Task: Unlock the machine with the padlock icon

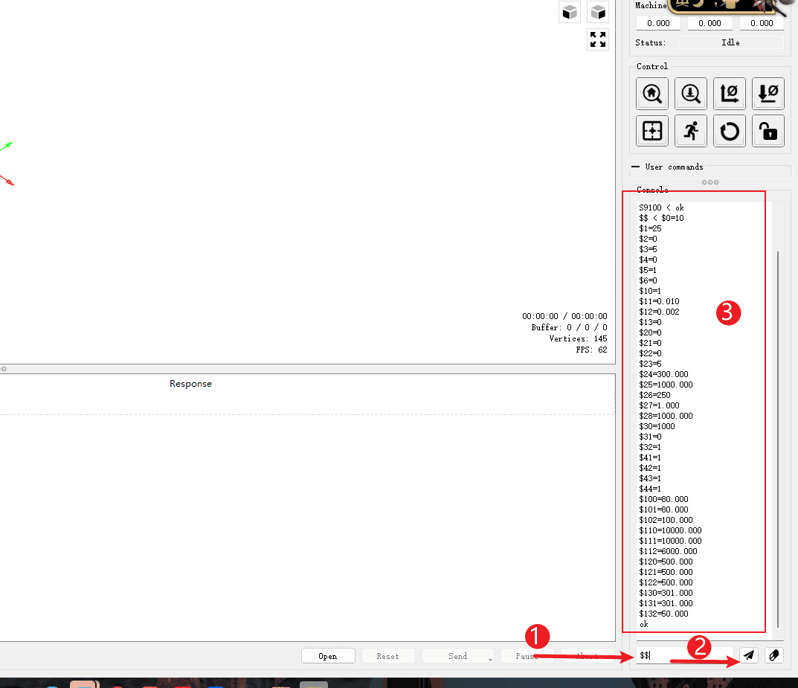Action: (768, 131)
